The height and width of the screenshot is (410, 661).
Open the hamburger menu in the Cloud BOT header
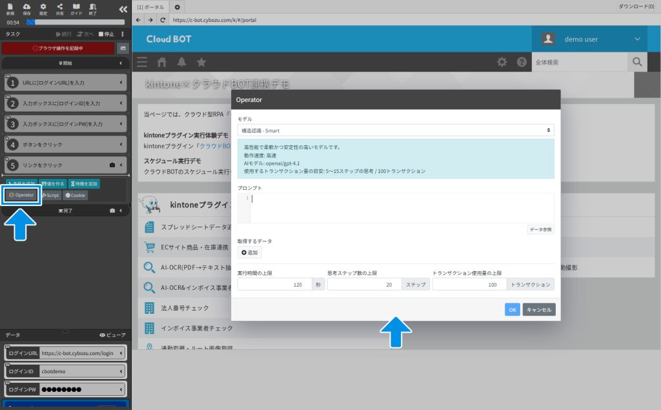click(142, 63)
